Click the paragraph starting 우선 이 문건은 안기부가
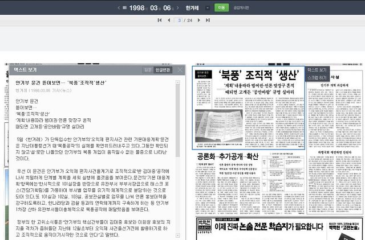This screenshot has height=240, width=365. (x=92, y=190)
